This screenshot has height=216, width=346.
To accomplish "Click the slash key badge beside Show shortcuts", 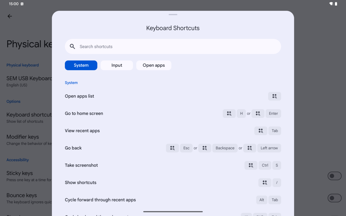I will [277, 182].
